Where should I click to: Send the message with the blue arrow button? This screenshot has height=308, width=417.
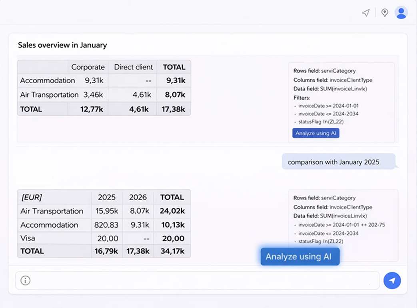click(x=392, y=280)
